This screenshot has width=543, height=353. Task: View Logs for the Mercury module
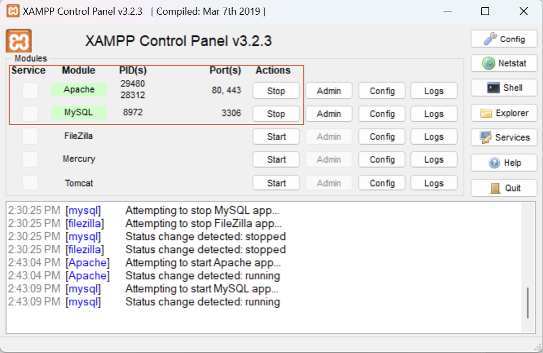click(433, 159)
